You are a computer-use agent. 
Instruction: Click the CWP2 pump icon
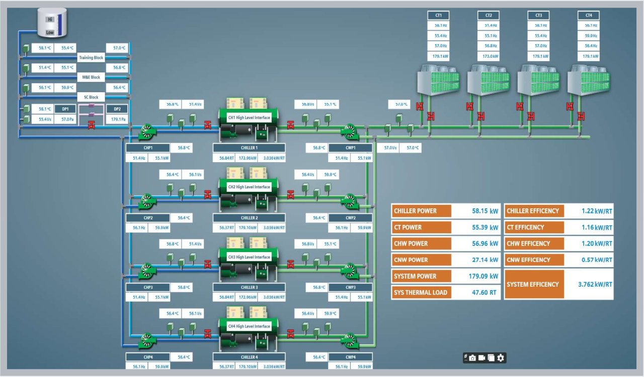point(349,202)
